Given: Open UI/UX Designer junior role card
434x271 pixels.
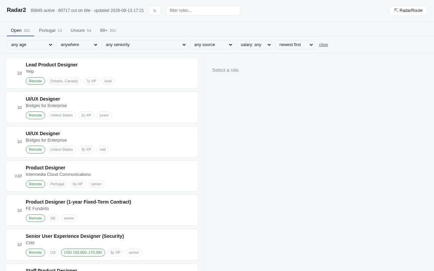Looking at the screenshot, I should [x=102, y=107].
